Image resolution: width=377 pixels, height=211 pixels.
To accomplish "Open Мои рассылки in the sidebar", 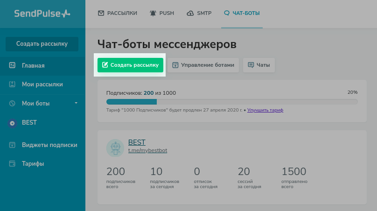I will tap(42, 84).
